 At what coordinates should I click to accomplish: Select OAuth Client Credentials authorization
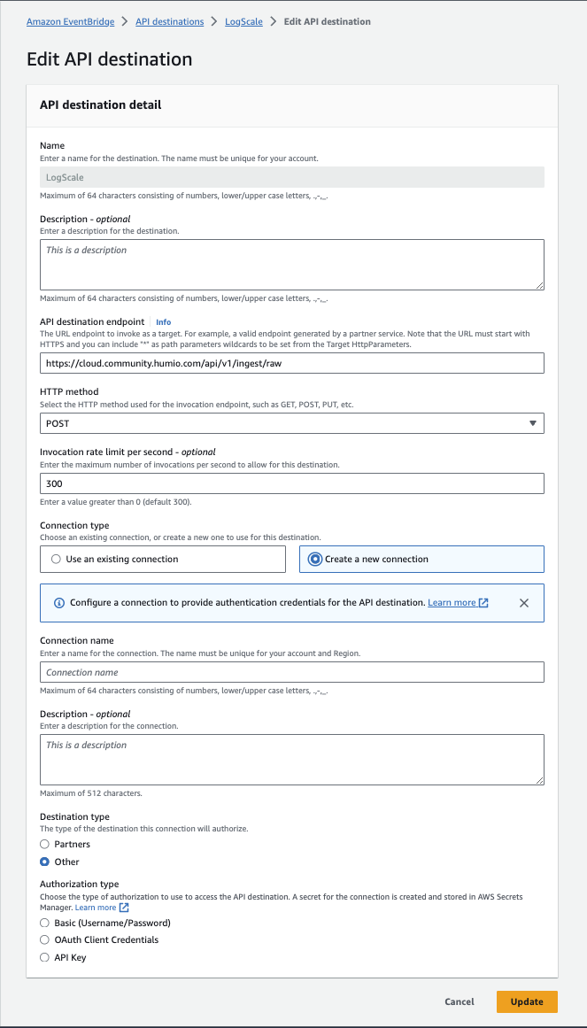44,940
